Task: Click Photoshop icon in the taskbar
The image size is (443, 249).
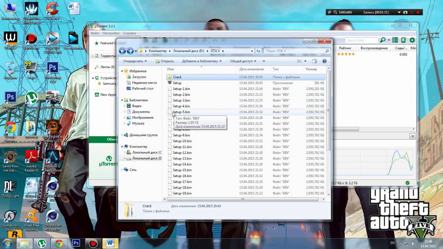Action: 76,243
